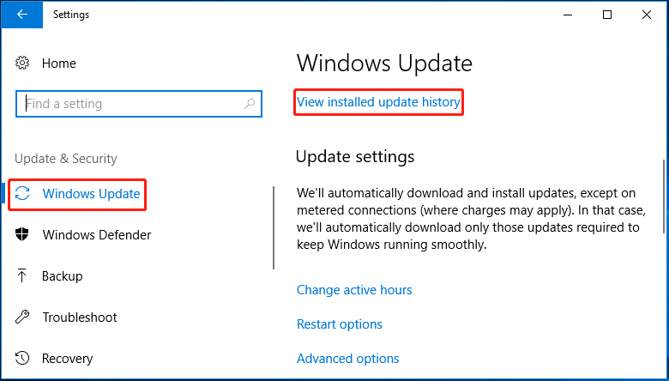Click the Recovery clock icon
Image resolution: width=669 pixels, height=381 pixels.
coord(22,359)
